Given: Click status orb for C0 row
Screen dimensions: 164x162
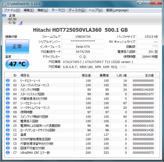Looking at the screenshot, I should coord(8,126).
